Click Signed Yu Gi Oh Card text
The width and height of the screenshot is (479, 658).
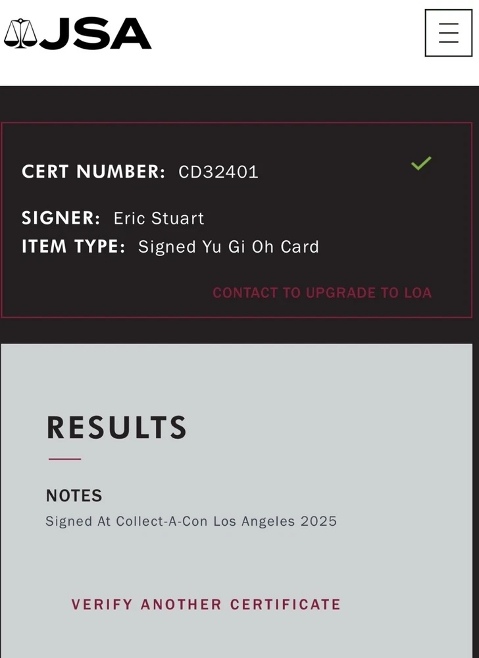(x=228, y=247)
